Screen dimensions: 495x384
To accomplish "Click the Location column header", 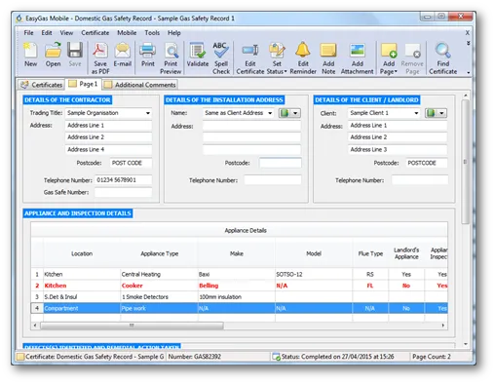I will point(82,253).
